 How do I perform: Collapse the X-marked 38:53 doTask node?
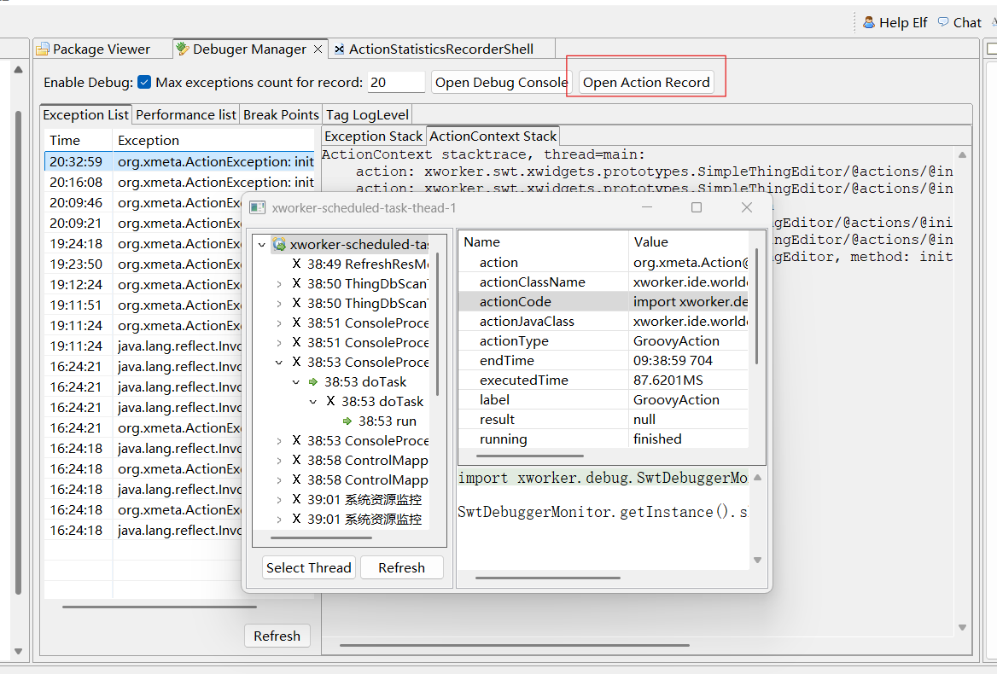tap(312, 402)
